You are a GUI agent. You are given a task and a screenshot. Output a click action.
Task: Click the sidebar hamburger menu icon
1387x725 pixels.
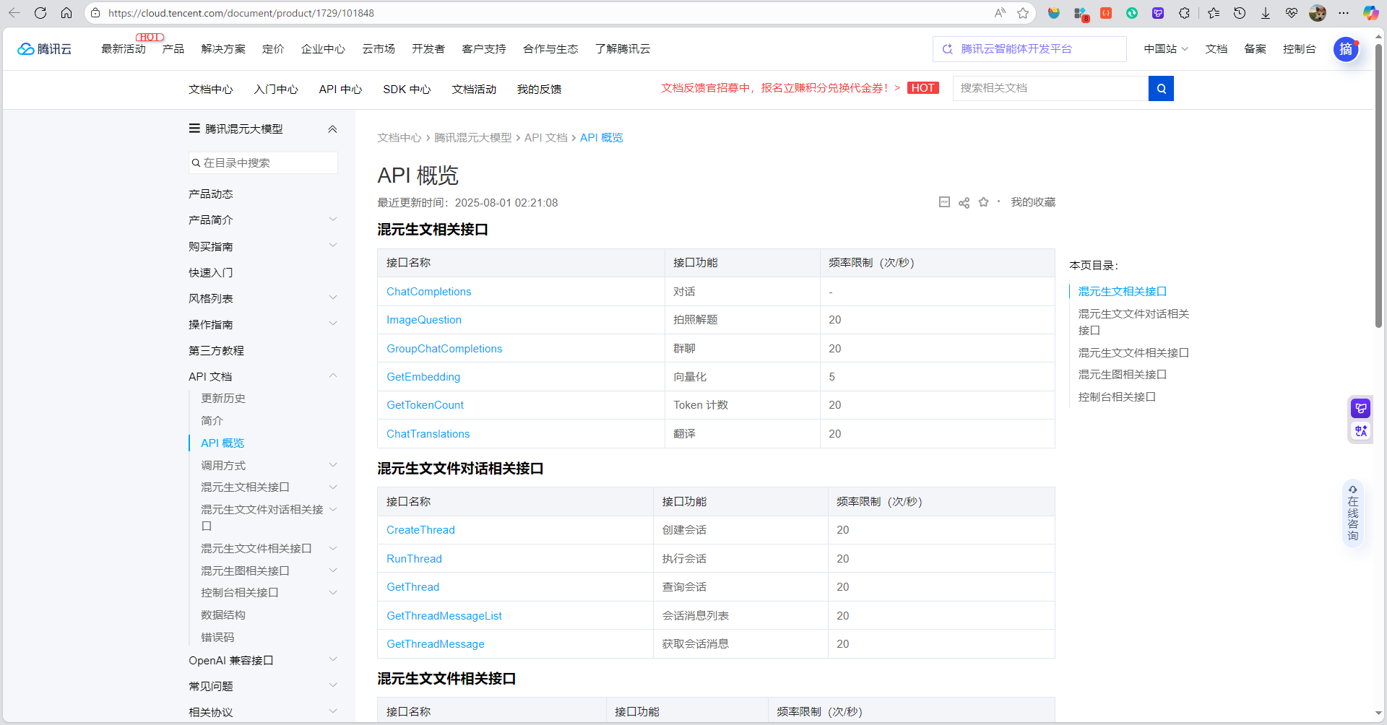(x=194, y=128)
